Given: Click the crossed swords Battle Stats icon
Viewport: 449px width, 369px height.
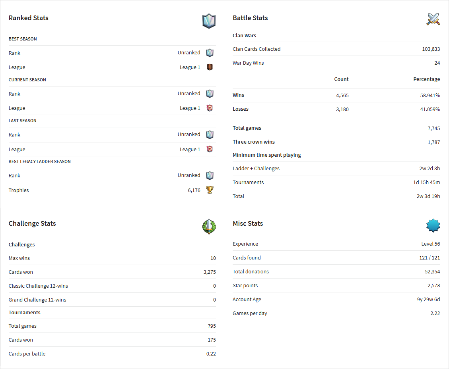Looking at the screenshot, I should pos(433,19).
